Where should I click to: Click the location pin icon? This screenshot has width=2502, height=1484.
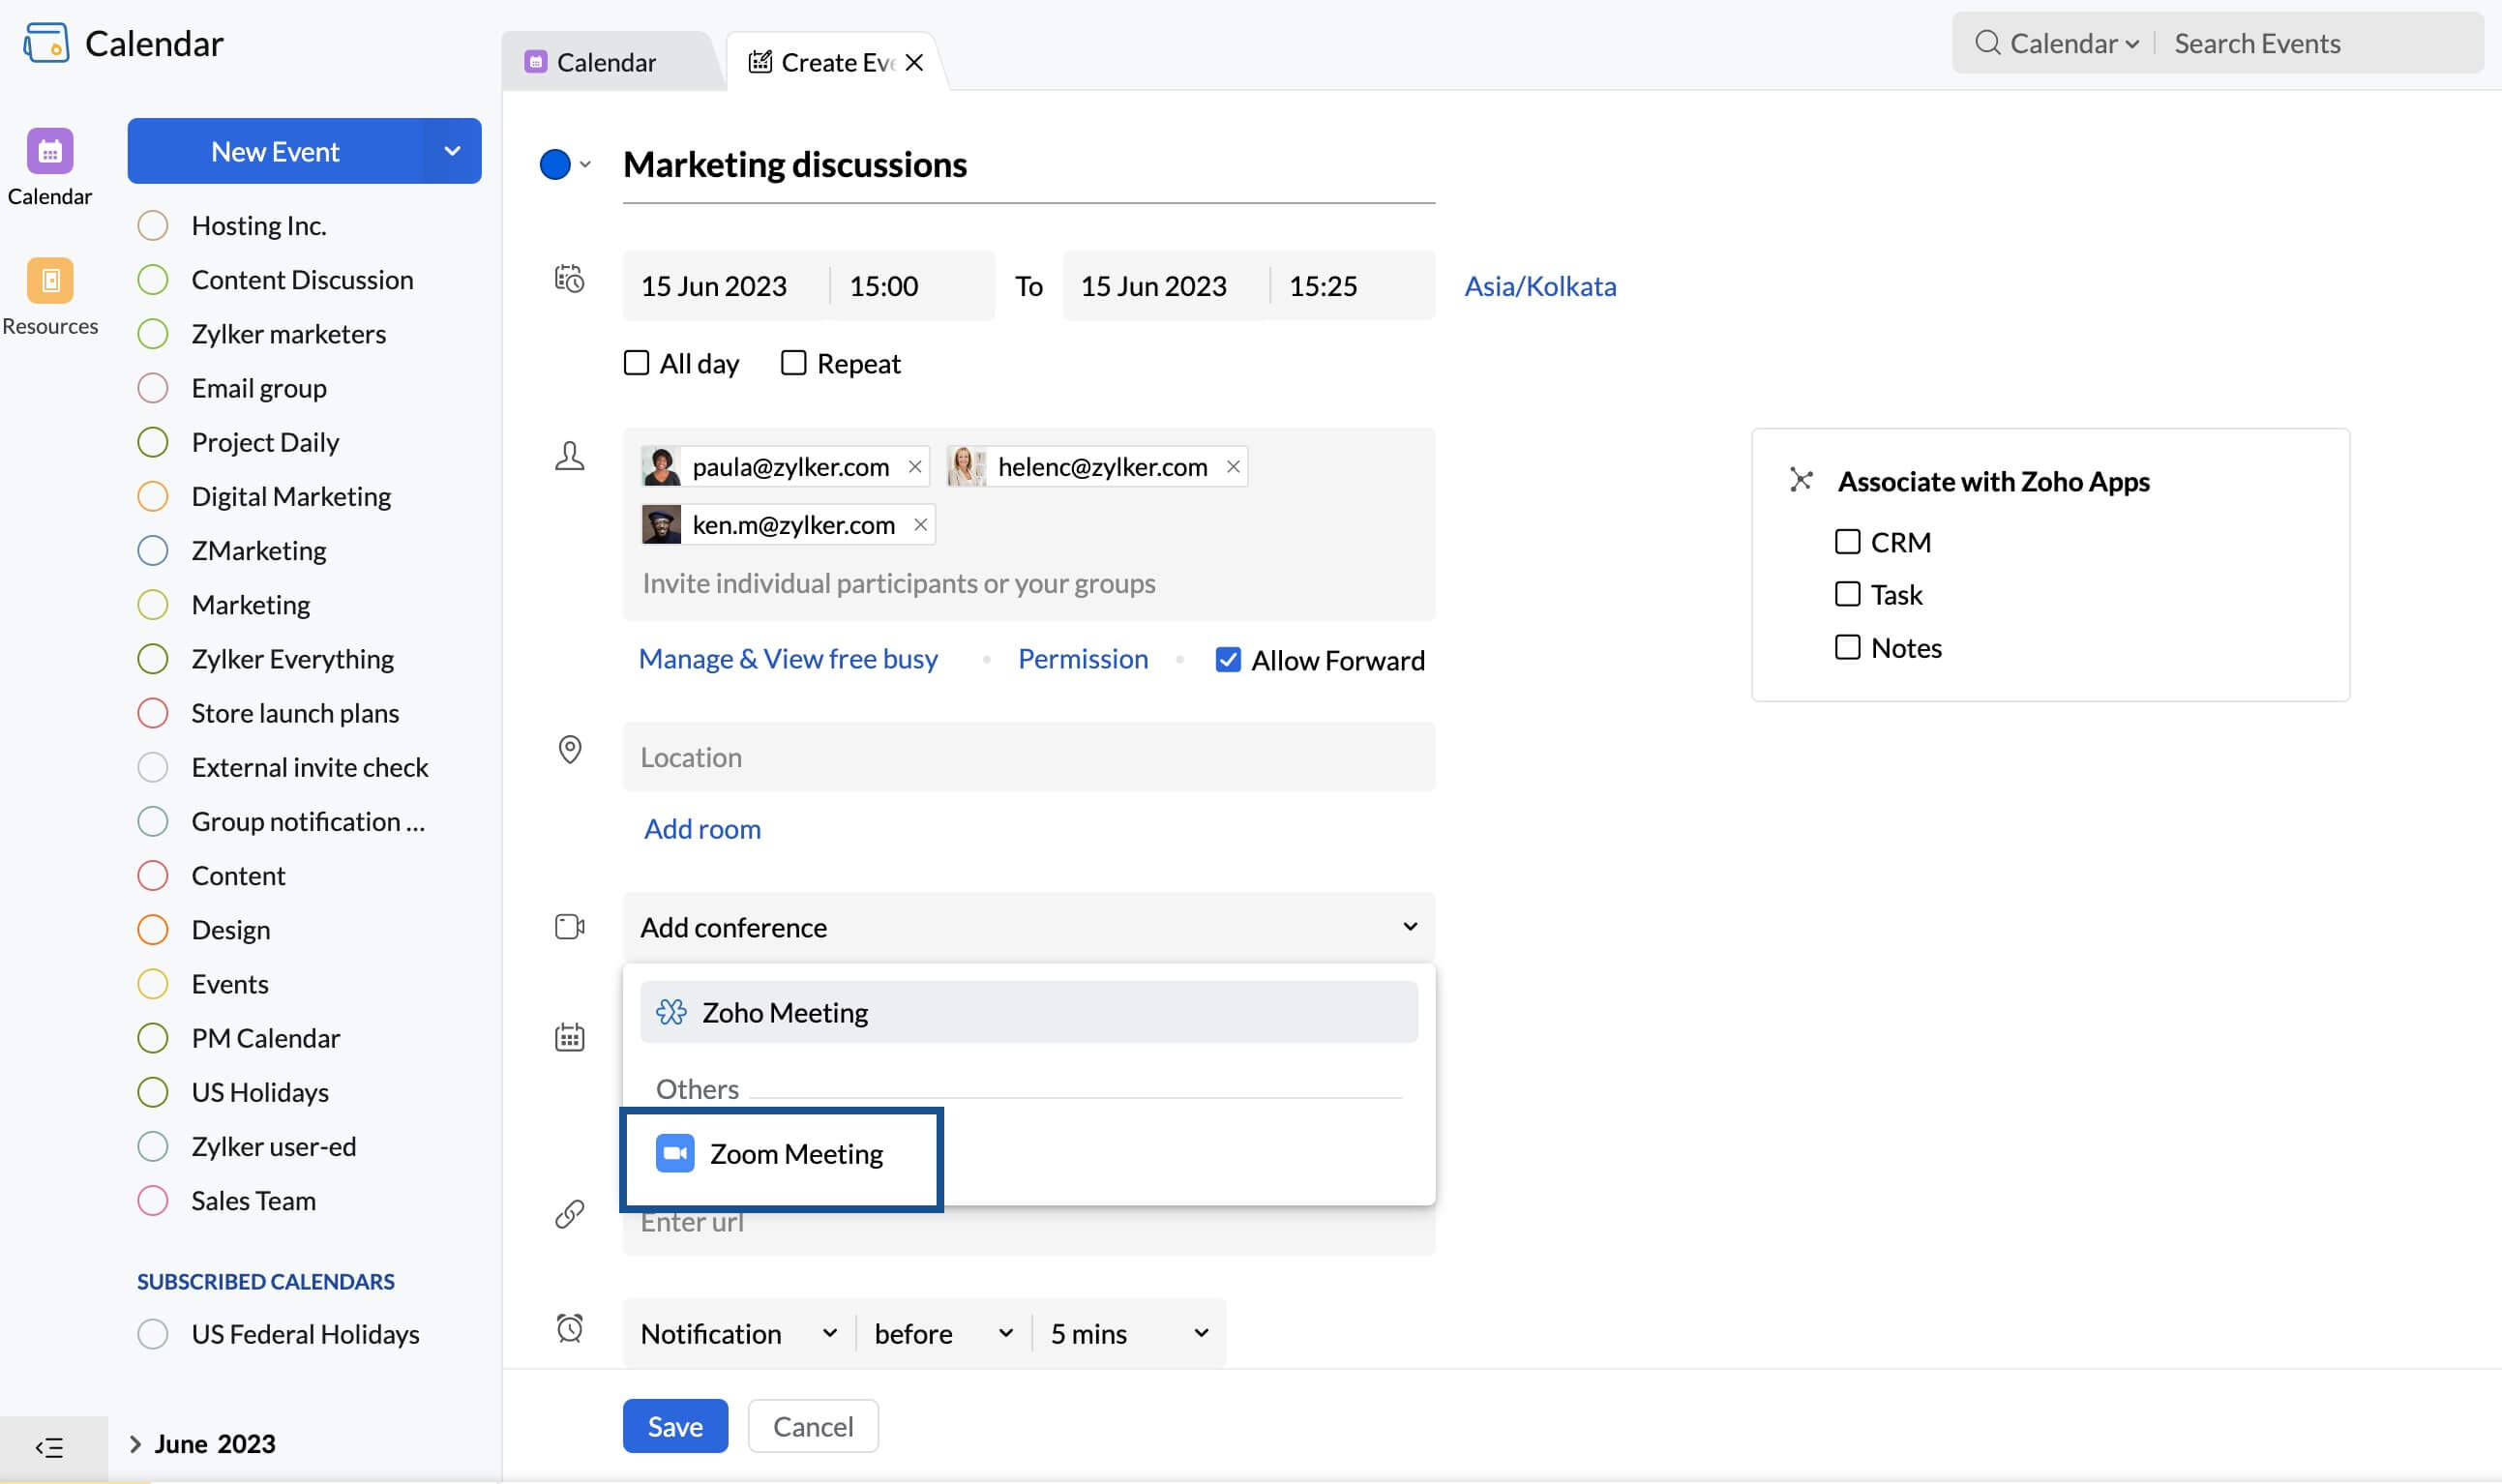pos(569,750)
